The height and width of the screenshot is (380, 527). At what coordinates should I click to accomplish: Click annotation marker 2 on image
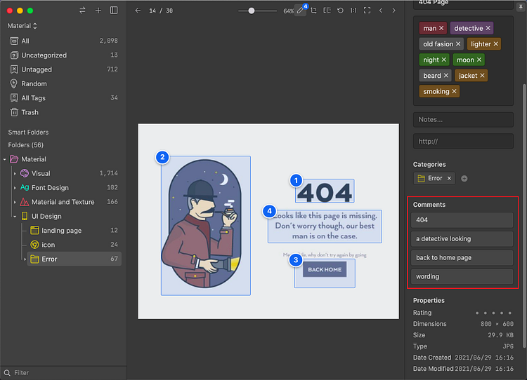point(162,157)
